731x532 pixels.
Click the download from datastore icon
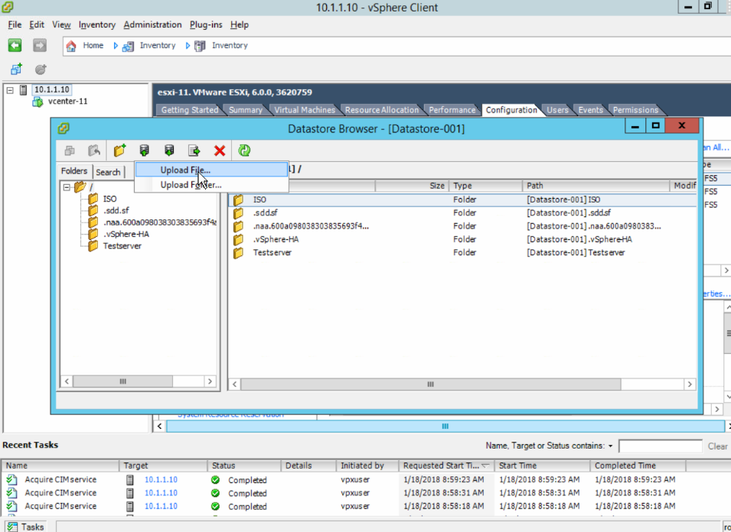169,151
